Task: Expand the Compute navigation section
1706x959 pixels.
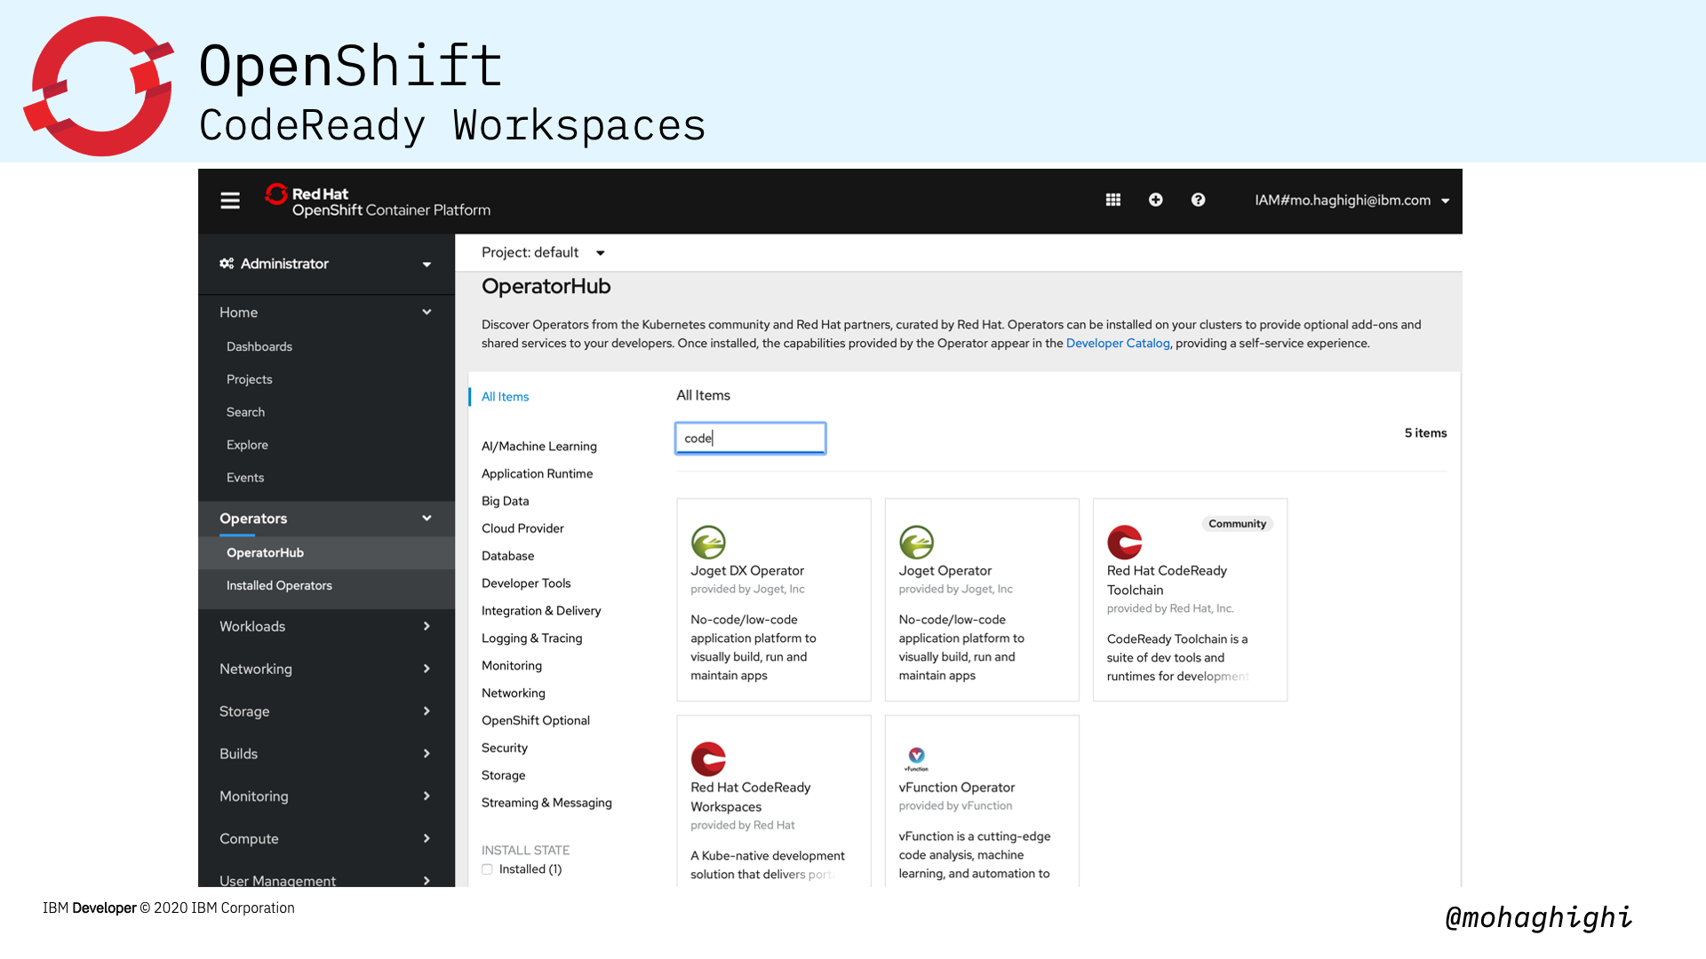Action: 326,839
